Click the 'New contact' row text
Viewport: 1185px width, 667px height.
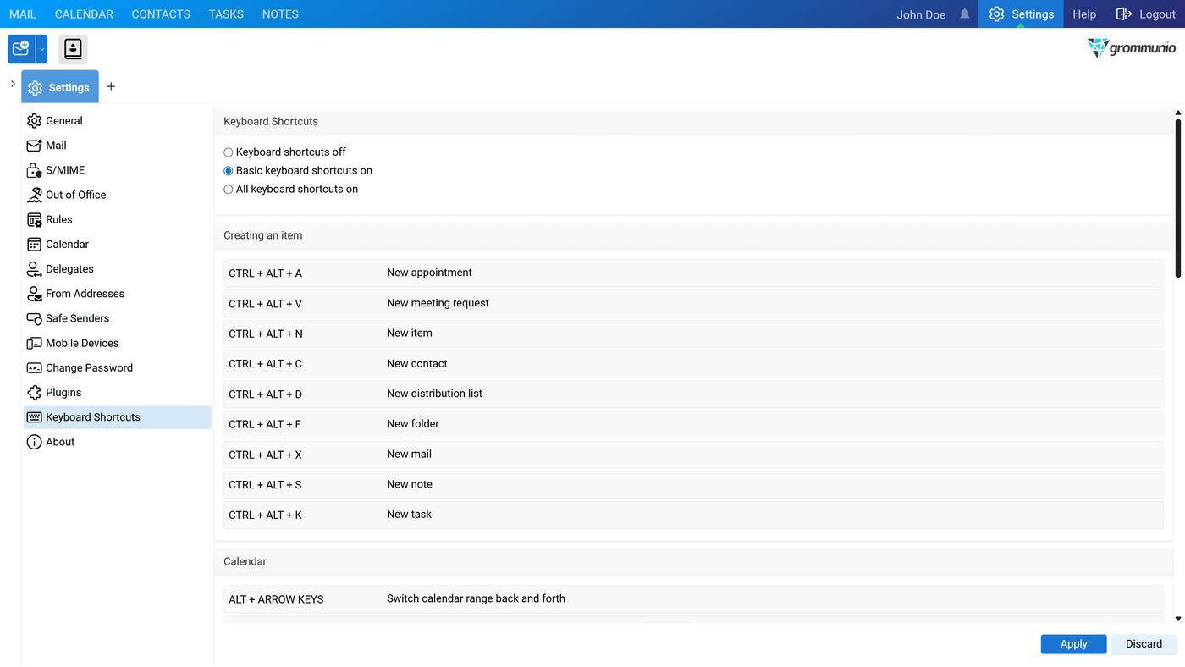pyautogui.click(x=416, y=364)
